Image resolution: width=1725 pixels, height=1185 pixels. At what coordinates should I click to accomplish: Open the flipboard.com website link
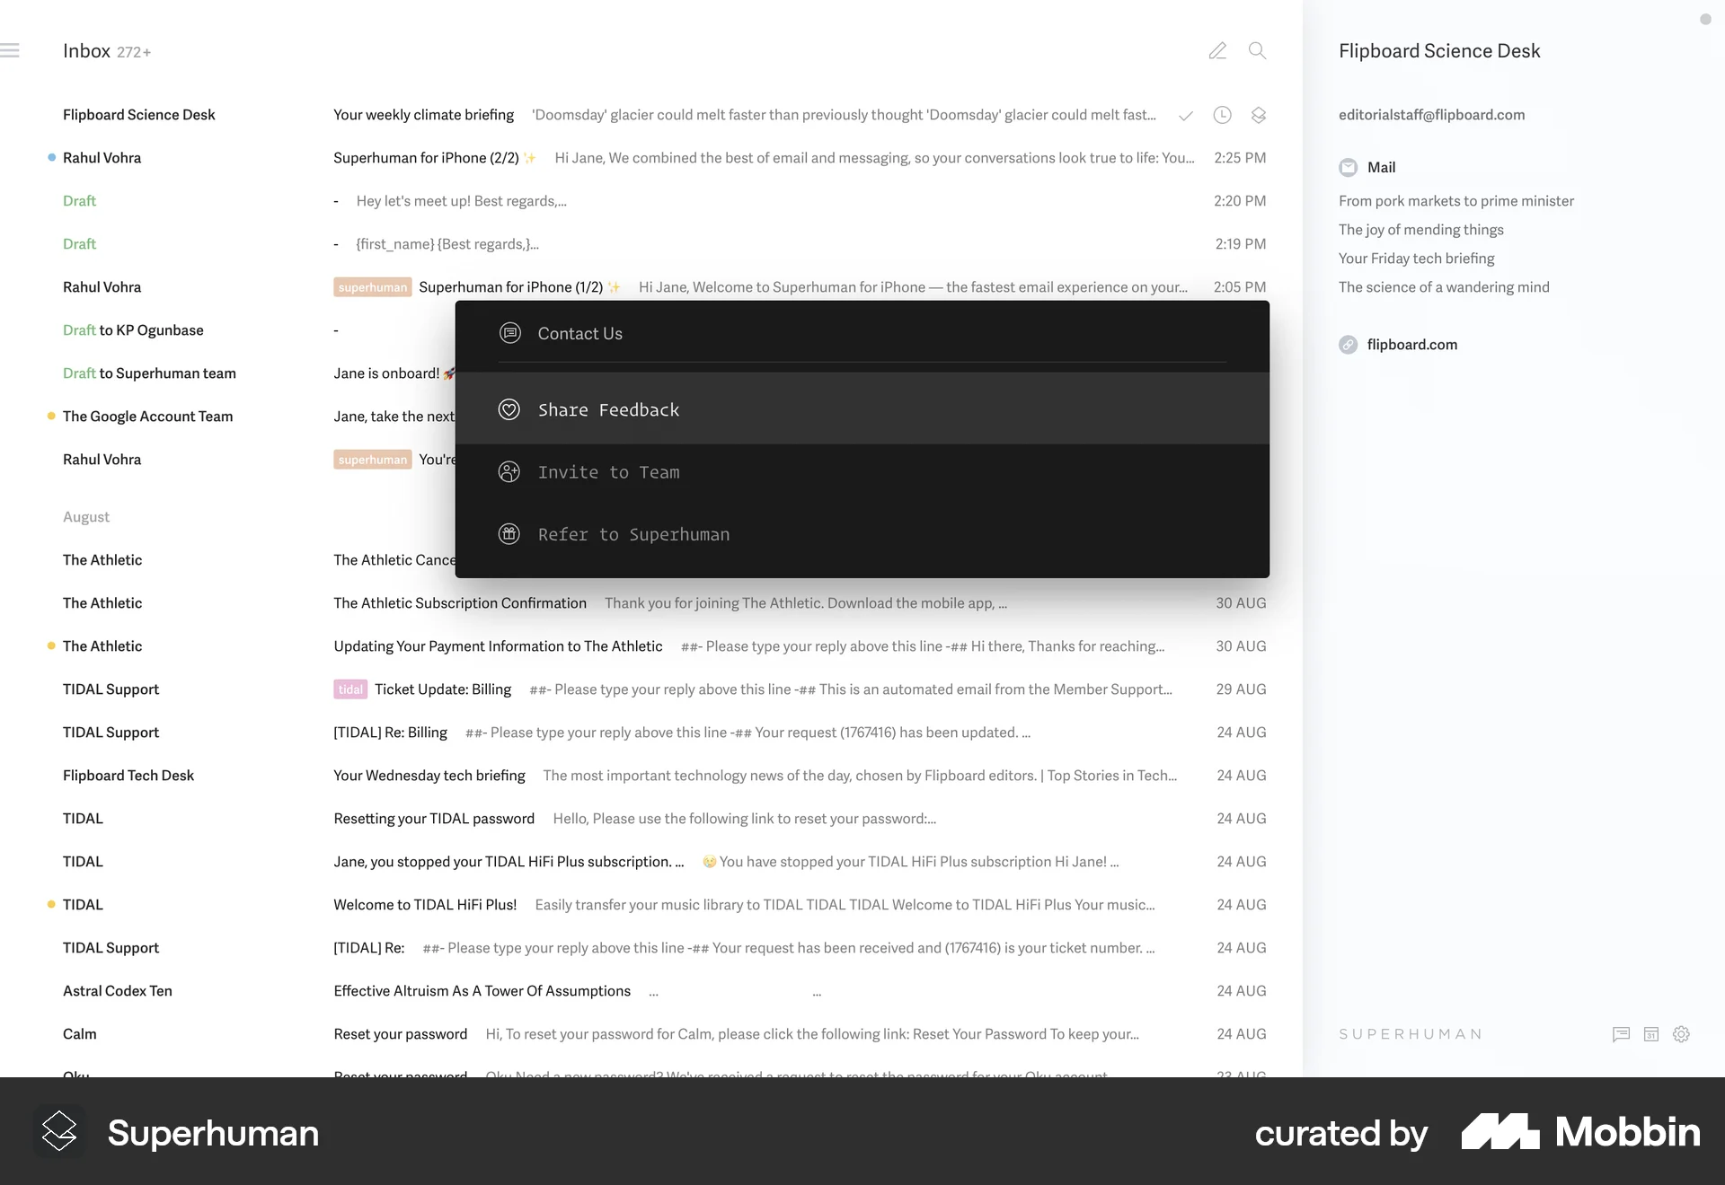click(1412, 344)
